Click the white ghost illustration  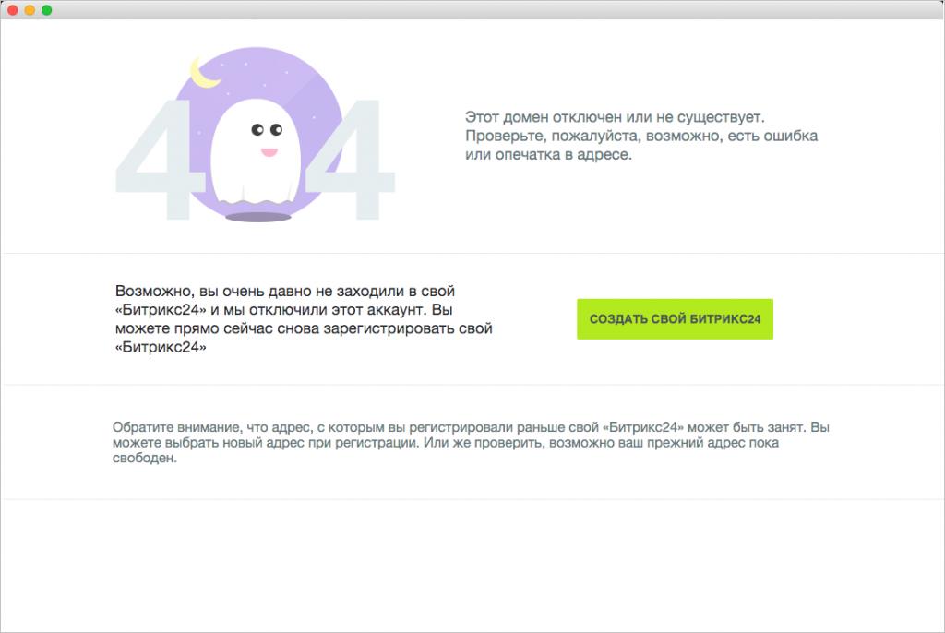(x=251, y=161)
